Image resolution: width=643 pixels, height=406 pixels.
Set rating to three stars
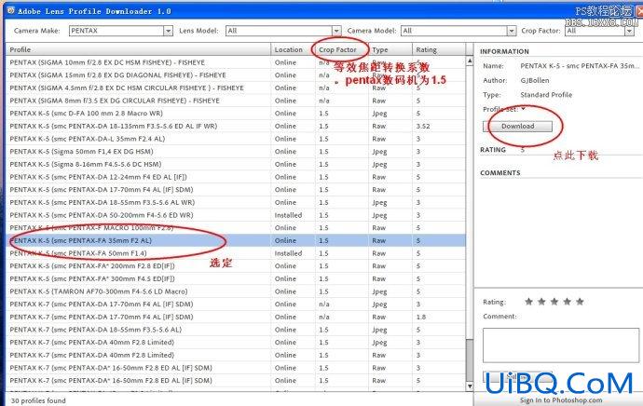(554, 302)
